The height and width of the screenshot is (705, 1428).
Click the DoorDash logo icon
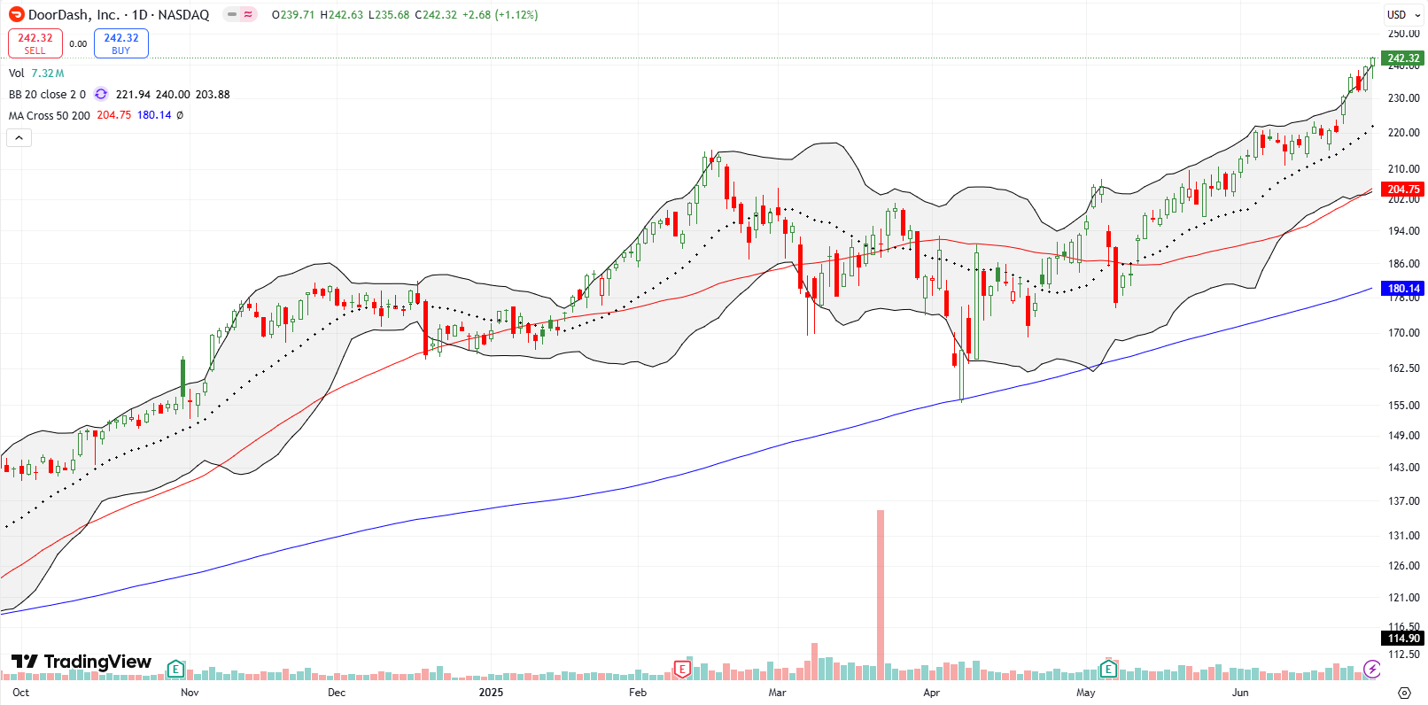16,14
